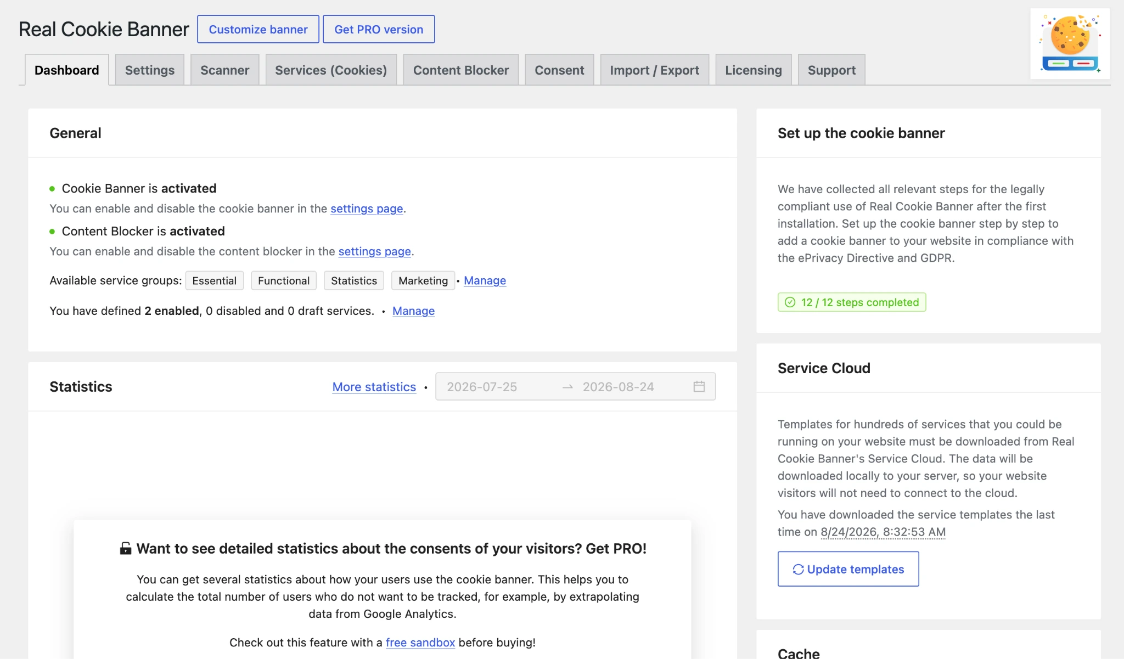Click the Service Cloud heading
Screen dimensions: 1124x659
[824, 368]
